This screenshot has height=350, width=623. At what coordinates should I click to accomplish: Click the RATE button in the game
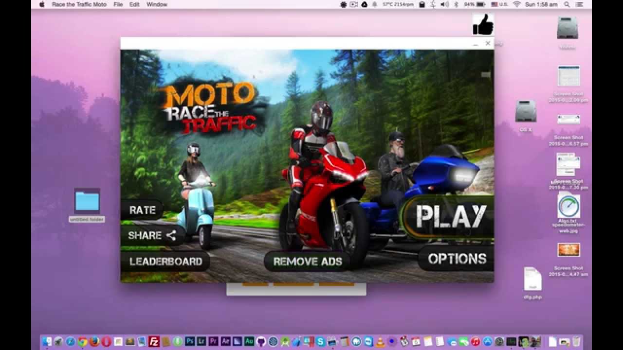click(142, 210)
